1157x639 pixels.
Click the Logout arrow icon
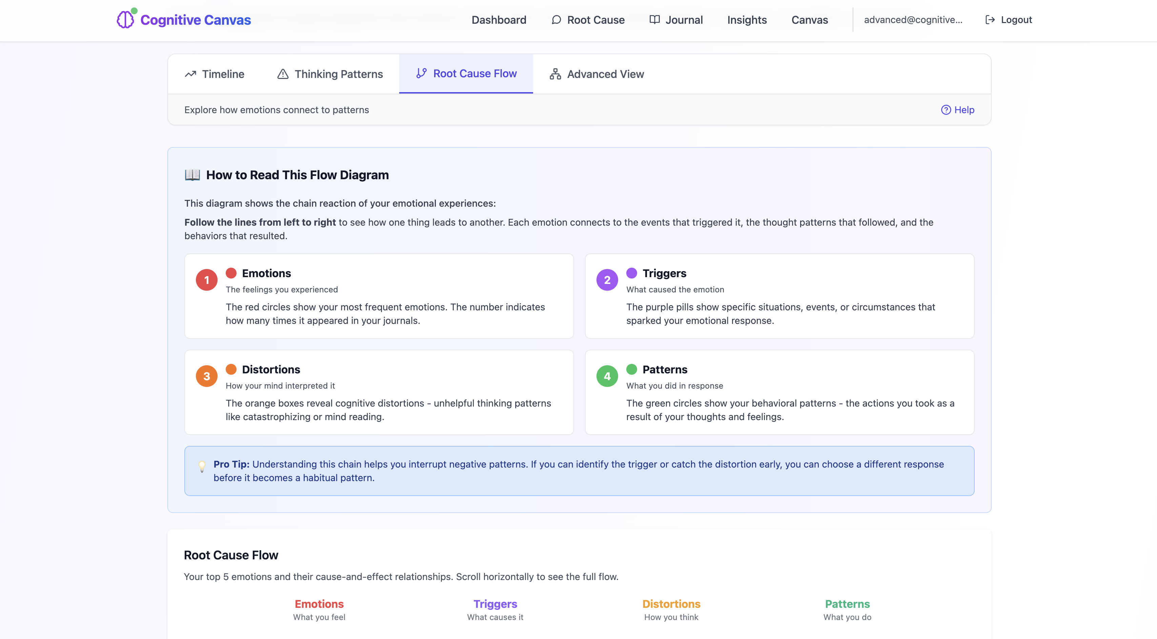(x=990, y=20)
